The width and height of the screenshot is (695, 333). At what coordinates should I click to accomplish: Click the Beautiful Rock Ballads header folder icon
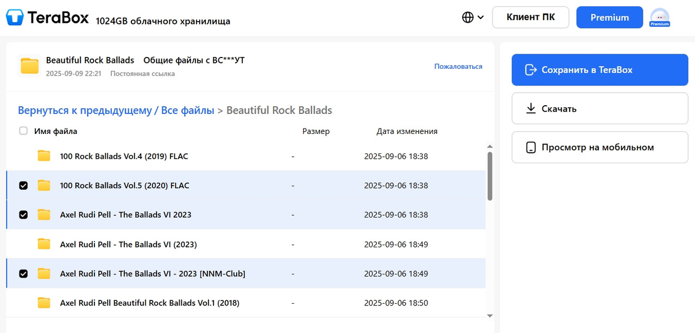(x=29, y=66)
